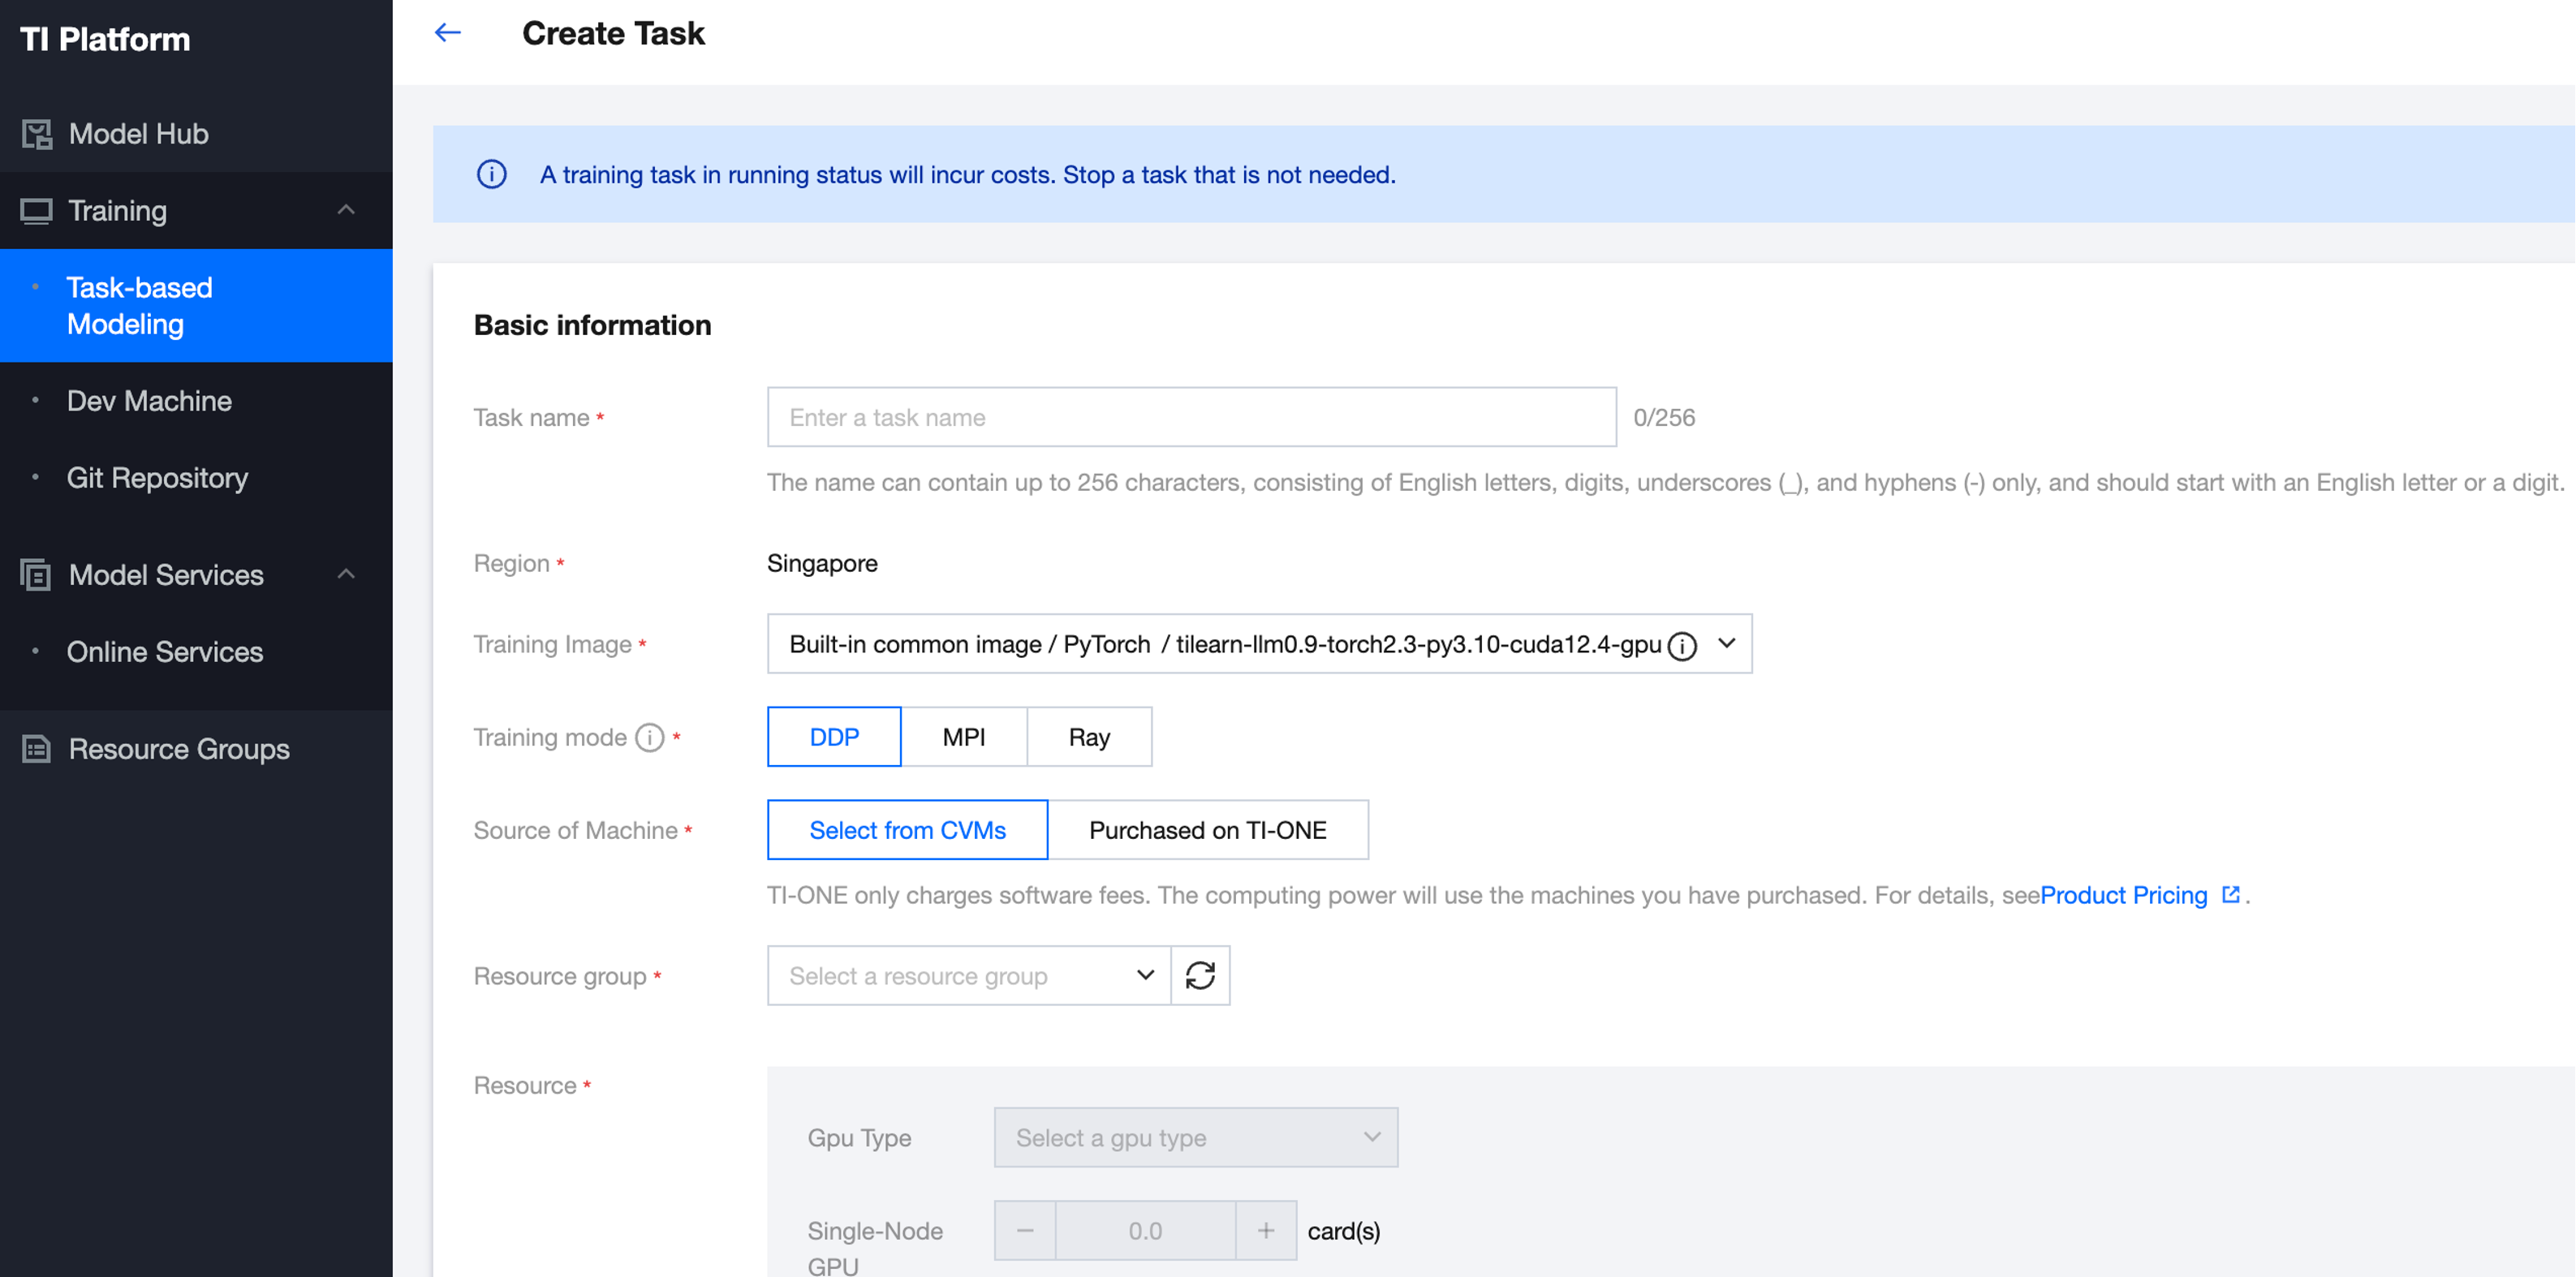Choose Purchased on TI-ONE machine source

[1207, 830]
